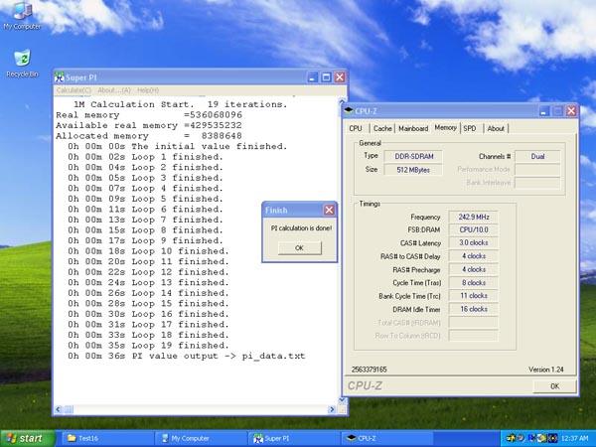Click the Version 1.24 text in CPU-Z

click(545, 370)
